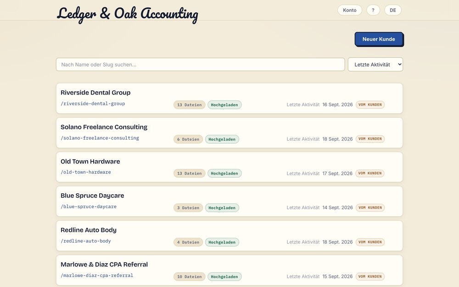This screenshot has height=287, width=459.
Task: Open help with the question mark button
Action: pyautogui.click(x=373, y=10)
